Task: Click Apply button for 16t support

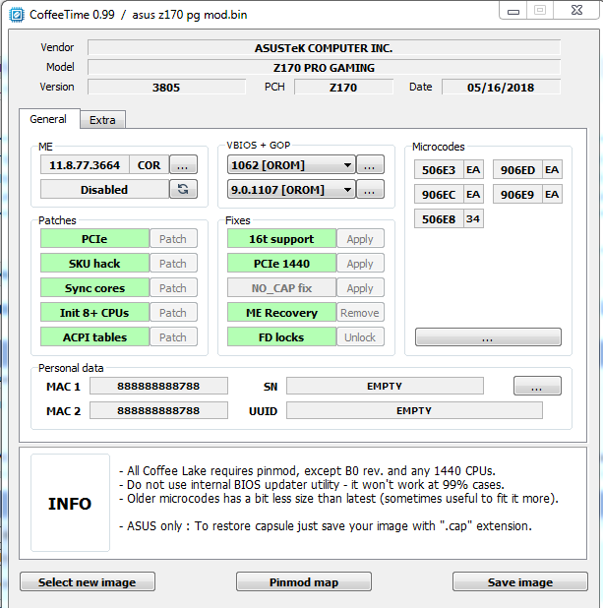Action: coord(360,238)
